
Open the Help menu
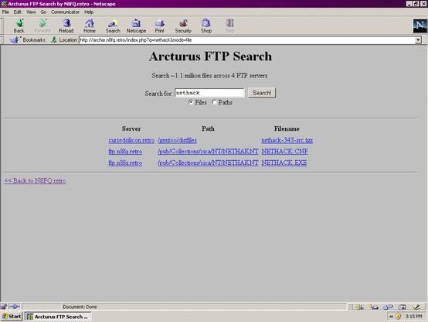[x=89, y=12]
